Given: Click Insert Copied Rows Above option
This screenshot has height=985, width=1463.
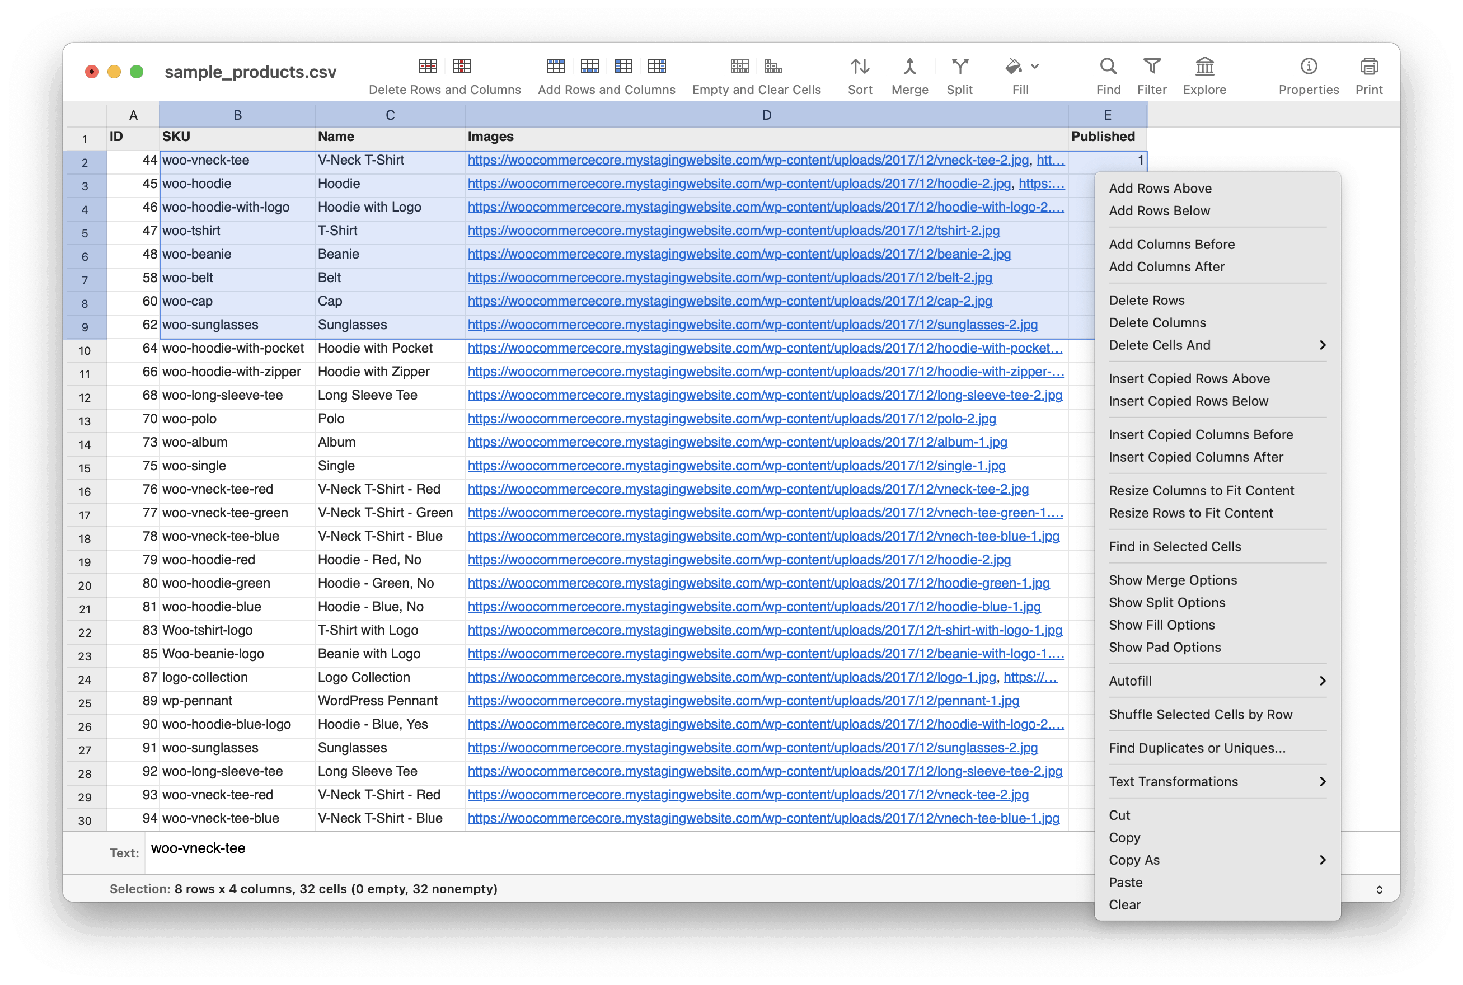Looking at the screenshot, I should (x=1190, y=378).
